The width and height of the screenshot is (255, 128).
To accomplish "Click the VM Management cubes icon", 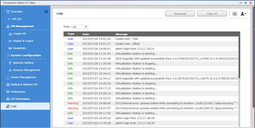I will tap(8, 26).
